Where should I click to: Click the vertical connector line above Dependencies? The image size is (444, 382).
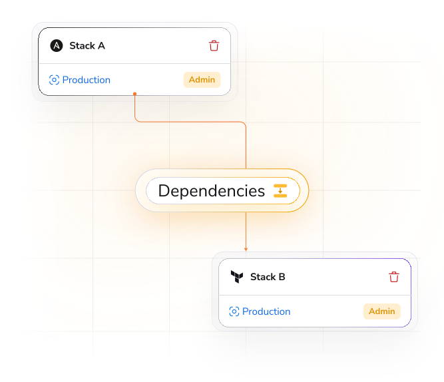click(x=246, y=146)
